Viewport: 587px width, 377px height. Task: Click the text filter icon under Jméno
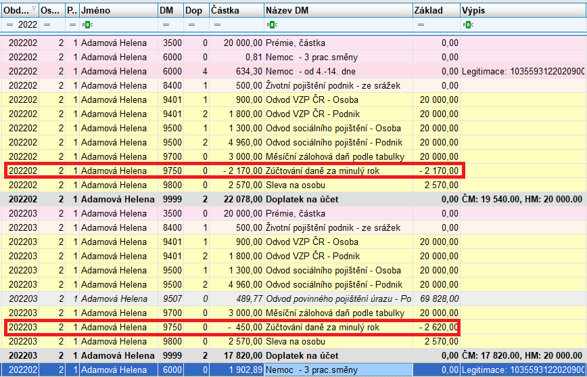point(85,24)
